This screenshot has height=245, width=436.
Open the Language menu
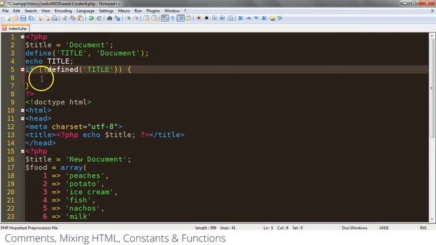click(85, 11)
